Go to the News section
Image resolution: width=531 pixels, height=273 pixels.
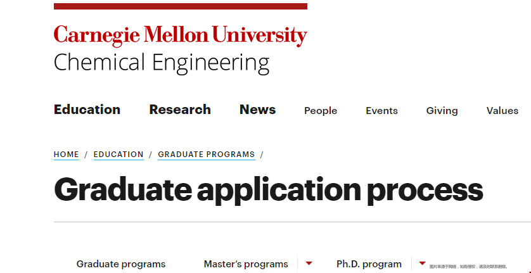click(258, 110)
